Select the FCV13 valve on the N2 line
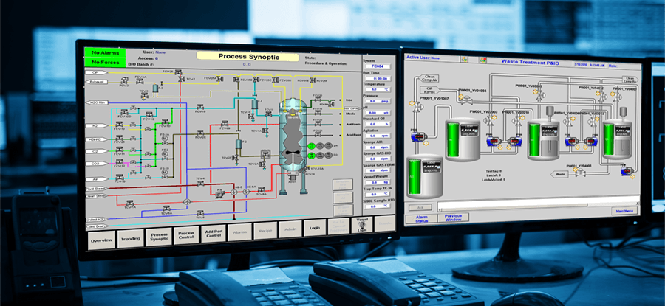This screenshot has height=306, width=665. (119, 125)
